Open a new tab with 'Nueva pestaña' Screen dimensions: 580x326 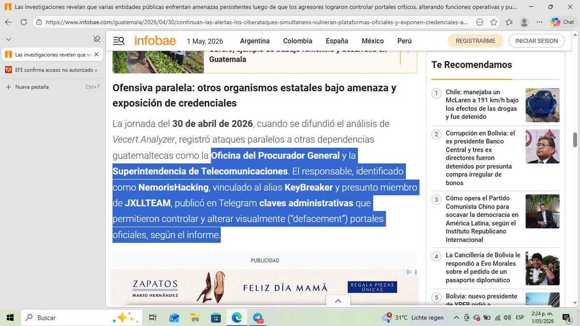[52, 87]
